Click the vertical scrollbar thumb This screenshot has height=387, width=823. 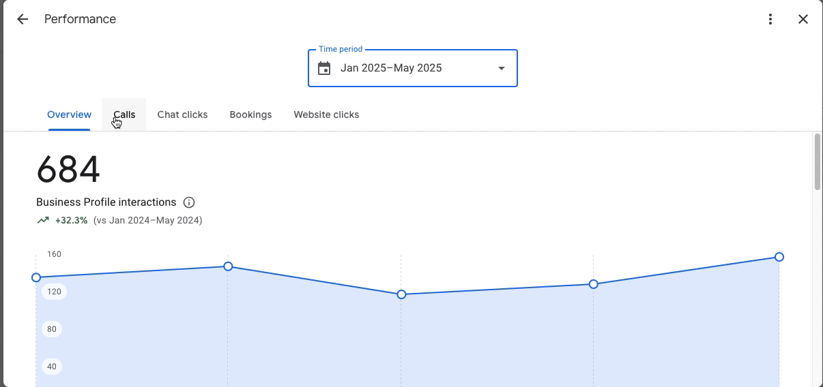point(817,162)
